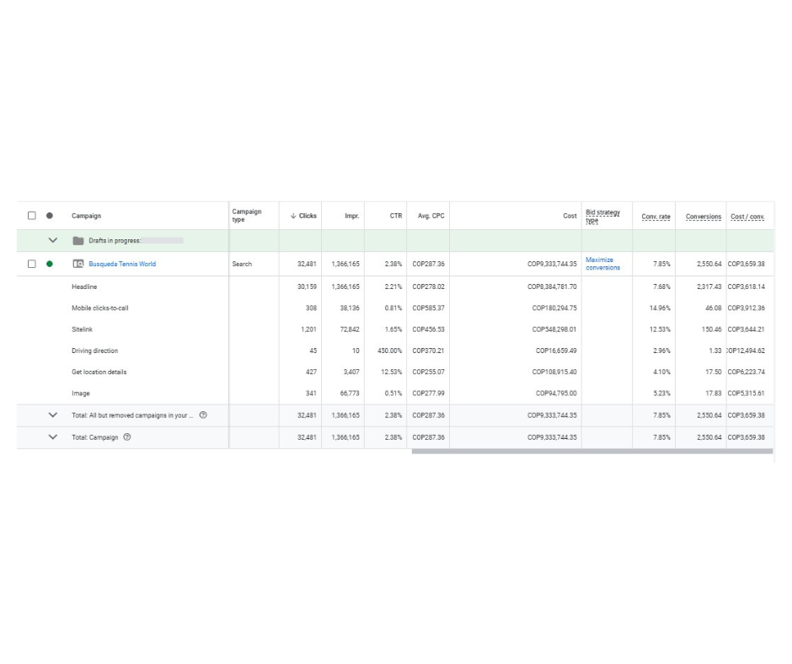Image resolution: width=792 pixels, height=664 pixels.
Task: Open help icon beside All but removed campaigns
Action: tap(203, 415)
